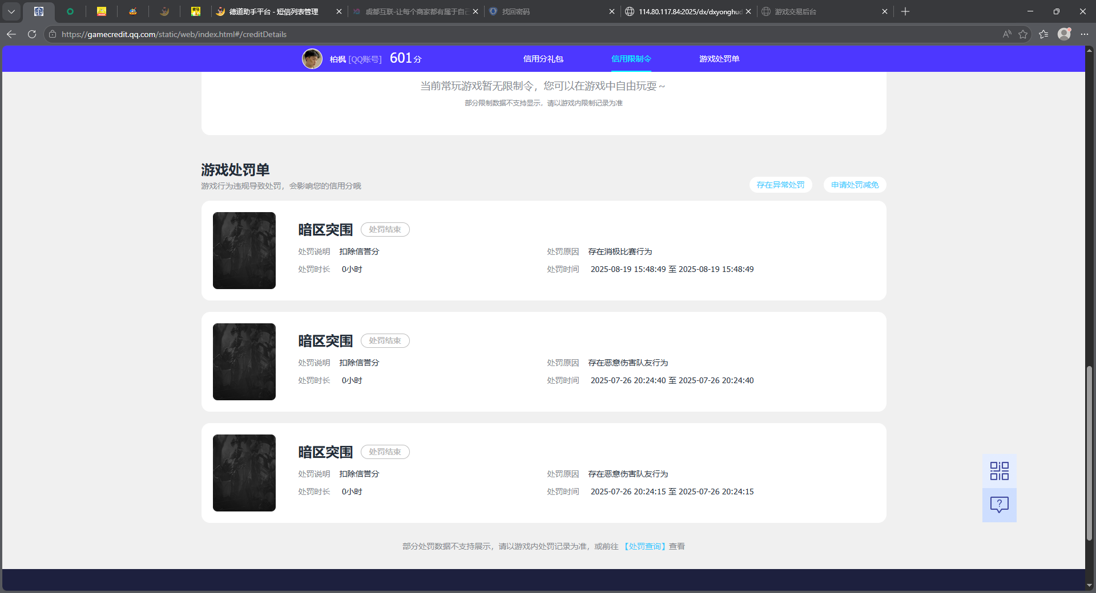Close the 虔都互联 tab
The image size is (1096, 593).
coord(476,11)
